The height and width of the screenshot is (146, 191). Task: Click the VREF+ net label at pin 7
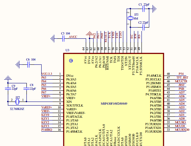point(46,96)
